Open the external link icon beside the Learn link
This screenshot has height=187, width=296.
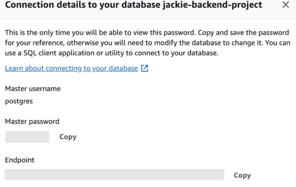[145, 68]
